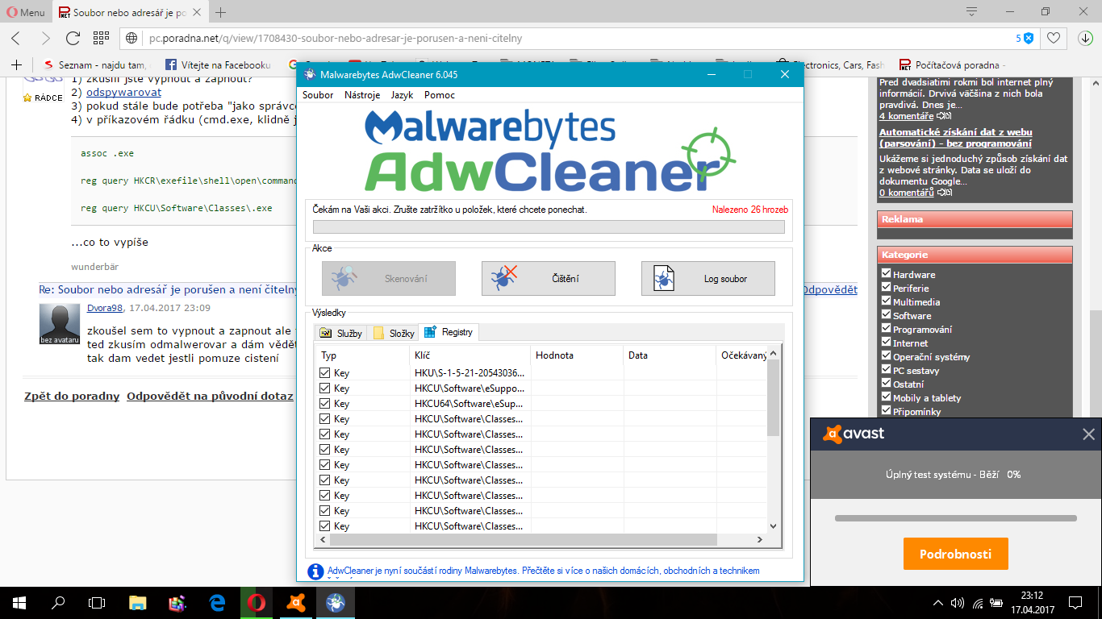The image size is (1102, 619).
Task: Toggle the Multimedia category checkbox
Action: [886, 301]
